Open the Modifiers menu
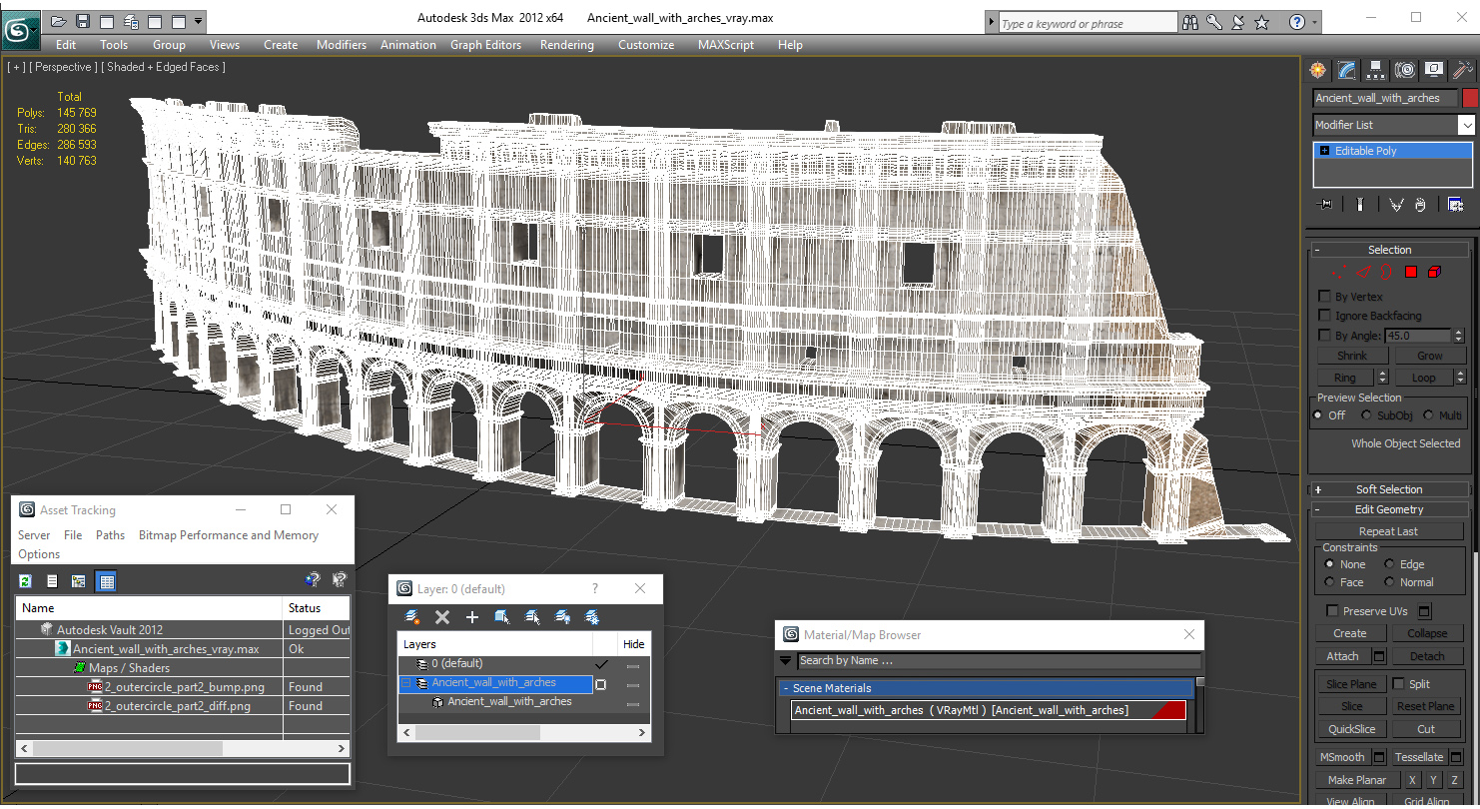Image resolution: width=1480 pixels, height=809 pixels. click(341, 45)
